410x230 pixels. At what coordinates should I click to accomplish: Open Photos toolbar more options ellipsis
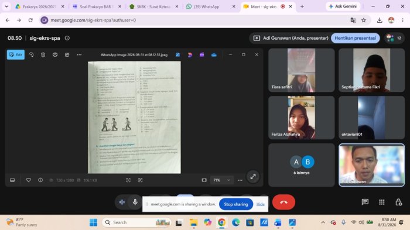79,54
